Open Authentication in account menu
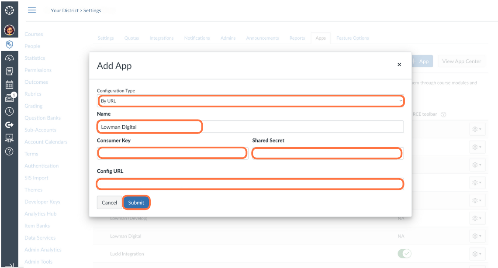Screen dimensions: 498x268 [41, 166]
